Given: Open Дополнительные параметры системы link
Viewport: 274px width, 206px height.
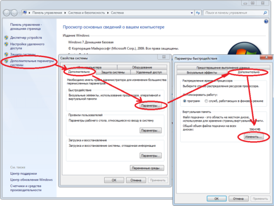Looking at the screenshot, I should point(32,63).
